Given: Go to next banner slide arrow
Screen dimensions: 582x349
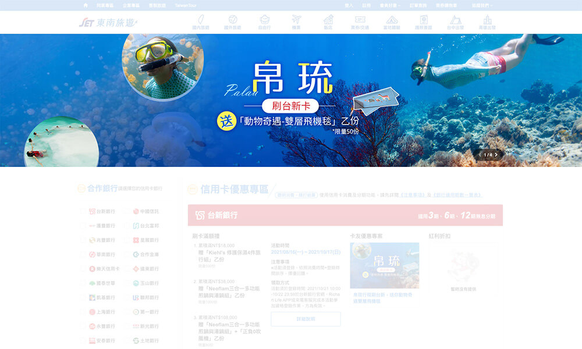Looking at the screenshot, I should click(x=496, y=155).
